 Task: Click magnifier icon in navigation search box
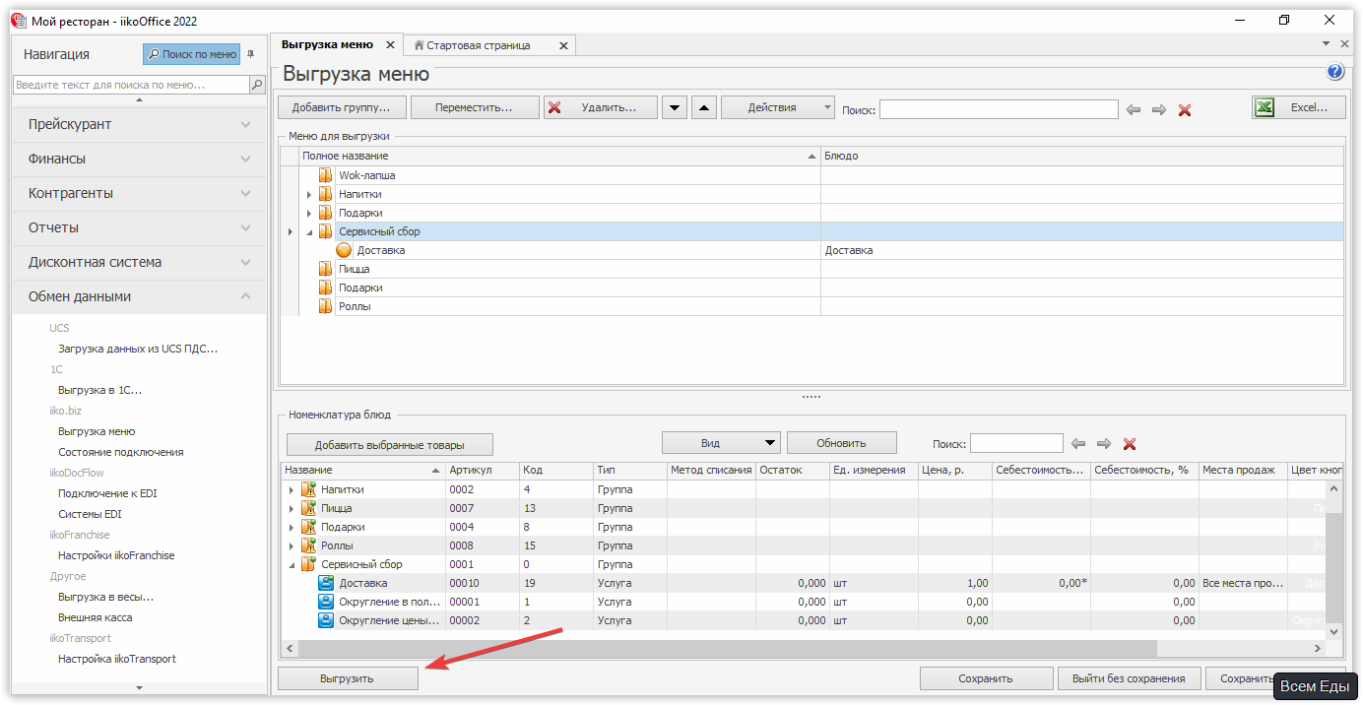click(257, 85)
